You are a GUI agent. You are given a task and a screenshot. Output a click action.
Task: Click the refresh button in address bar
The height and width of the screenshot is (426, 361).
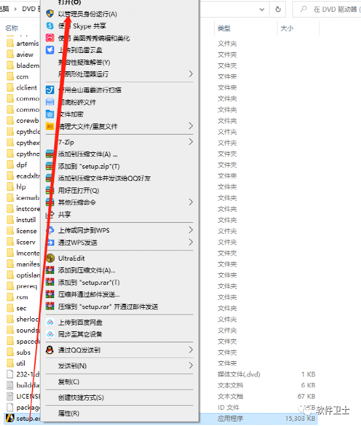click(278, 10)
